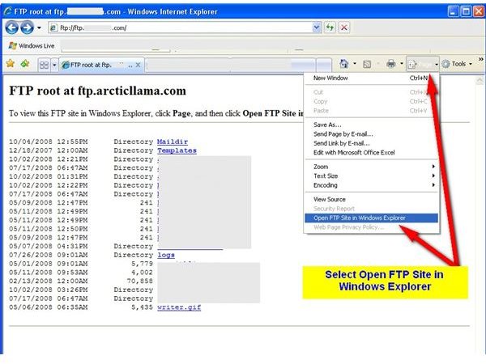The height and width of the screenshot is (364, 486).
Task: Open the Home button dropdown arrow
Action: click(x=355, y=64)
